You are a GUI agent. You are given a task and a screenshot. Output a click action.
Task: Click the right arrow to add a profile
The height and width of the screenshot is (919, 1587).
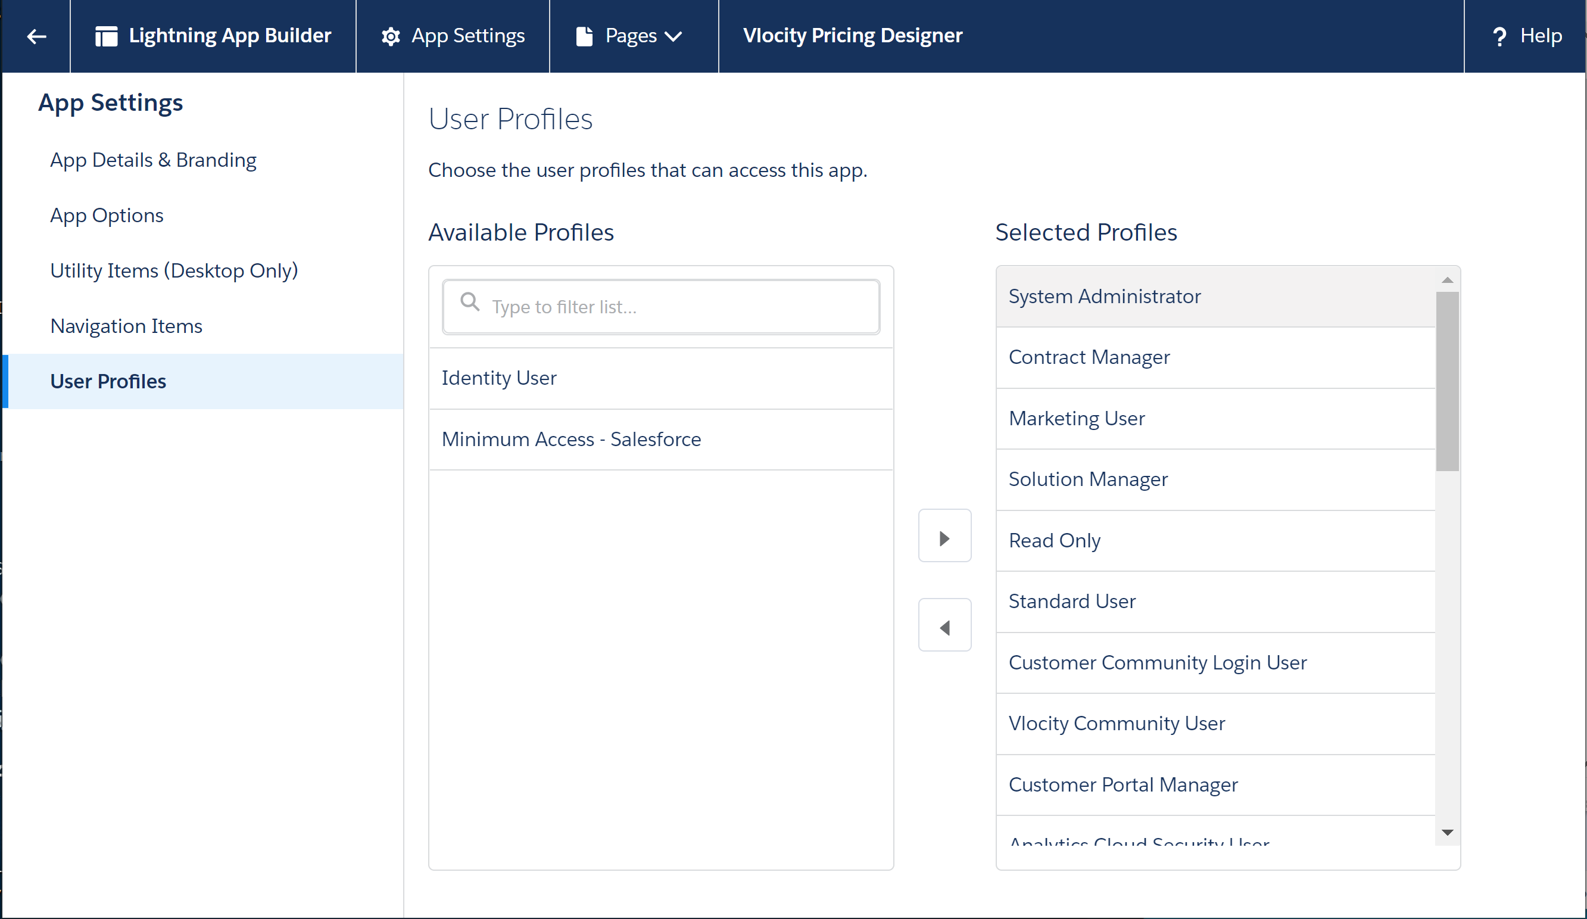[x=944, y=536]
